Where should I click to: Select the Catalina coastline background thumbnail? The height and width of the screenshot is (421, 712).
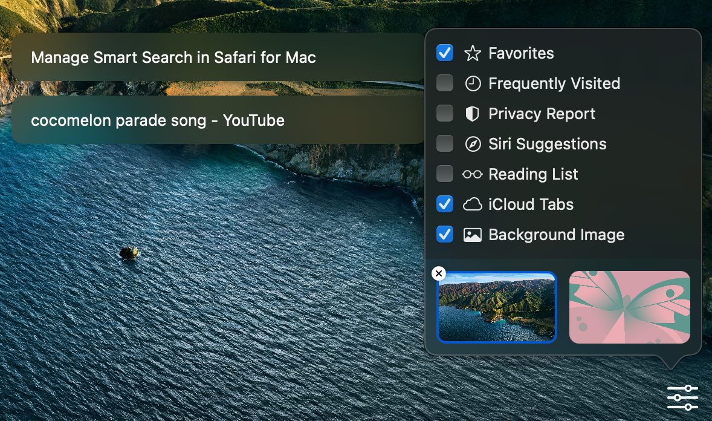point(497,307)
